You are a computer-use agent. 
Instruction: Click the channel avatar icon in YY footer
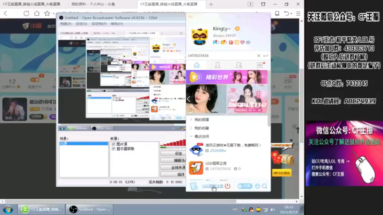[x=194, y=186]
